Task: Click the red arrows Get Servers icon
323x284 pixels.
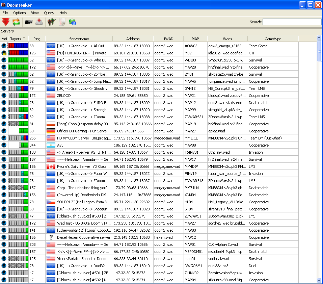Action: pyautogui.click(x=6, y=22)
